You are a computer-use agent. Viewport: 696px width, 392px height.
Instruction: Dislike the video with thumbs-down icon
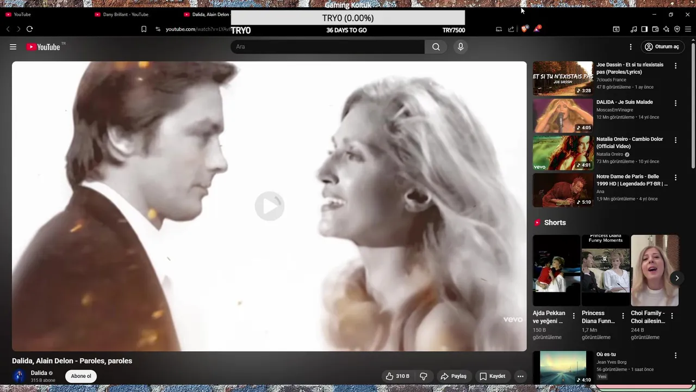pos(424,376)
